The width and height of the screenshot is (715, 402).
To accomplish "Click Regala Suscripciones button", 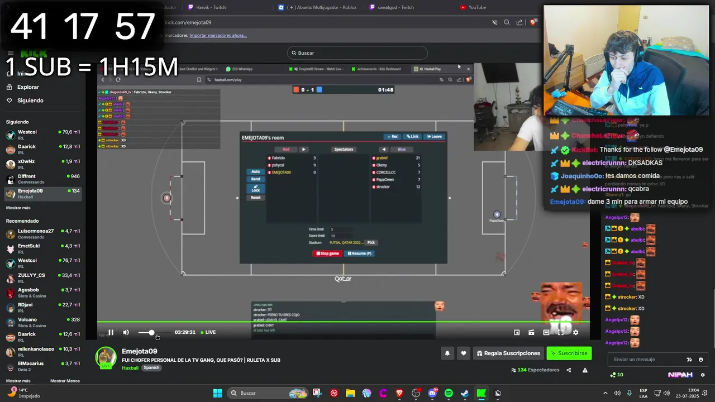I will pyautogui.click(x=508, y=353).
